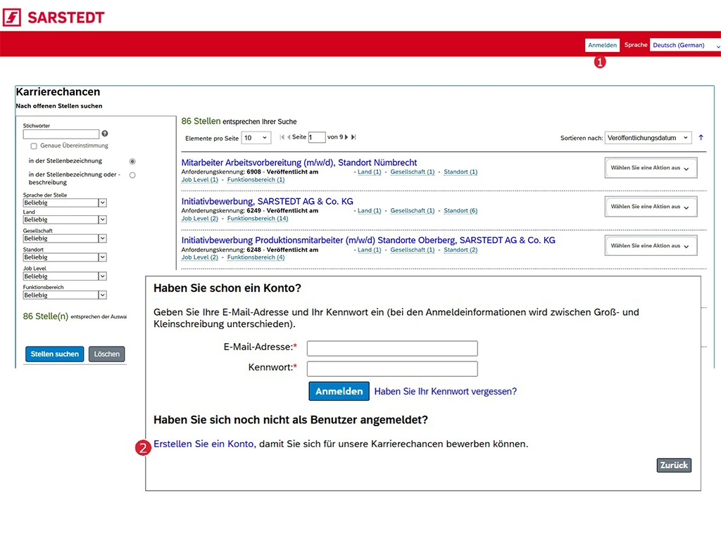This screenshot has width=721, height=540.
Task: Click Land (1) under Mitarbeiter Arbeitsvorbereitung
Action: click(369, 172)
